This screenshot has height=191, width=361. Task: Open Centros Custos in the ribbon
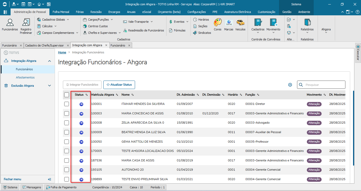pos(95,26)
